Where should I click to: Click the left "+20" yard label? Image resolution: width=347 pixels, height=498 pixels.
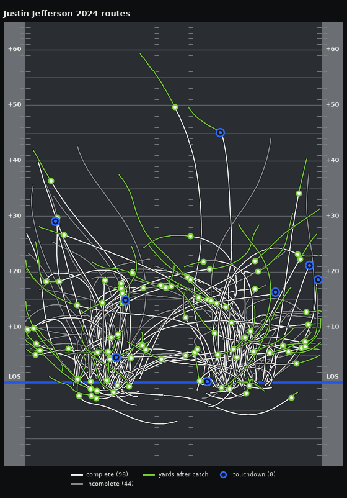coord(15,271)
